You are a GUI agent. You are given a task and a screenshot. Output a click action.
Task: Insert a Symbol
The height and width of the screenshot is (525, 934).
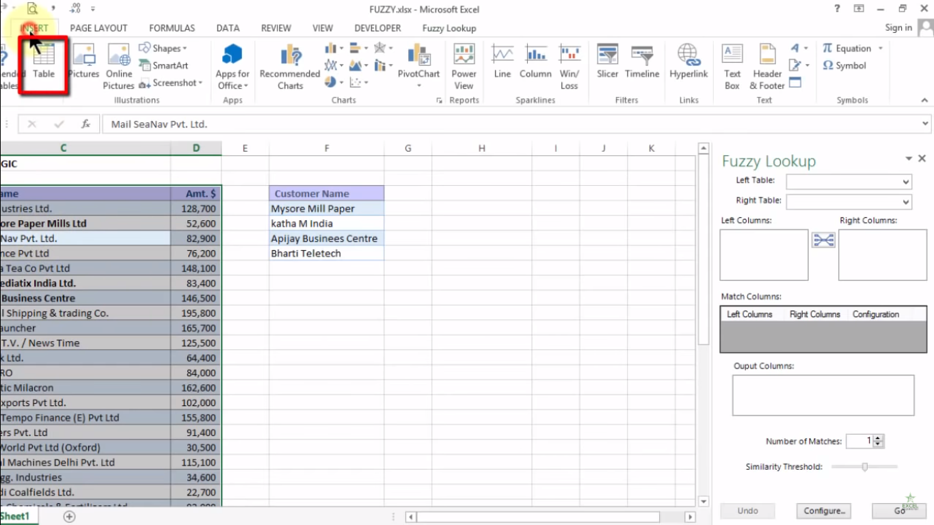[844, 66]
